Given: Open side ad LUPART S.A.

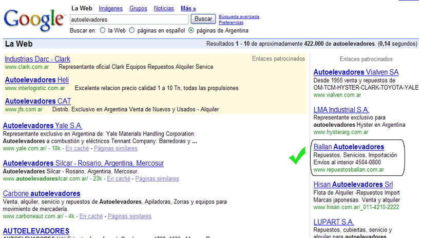Looking at the screenshot, I should pos(334,222).
